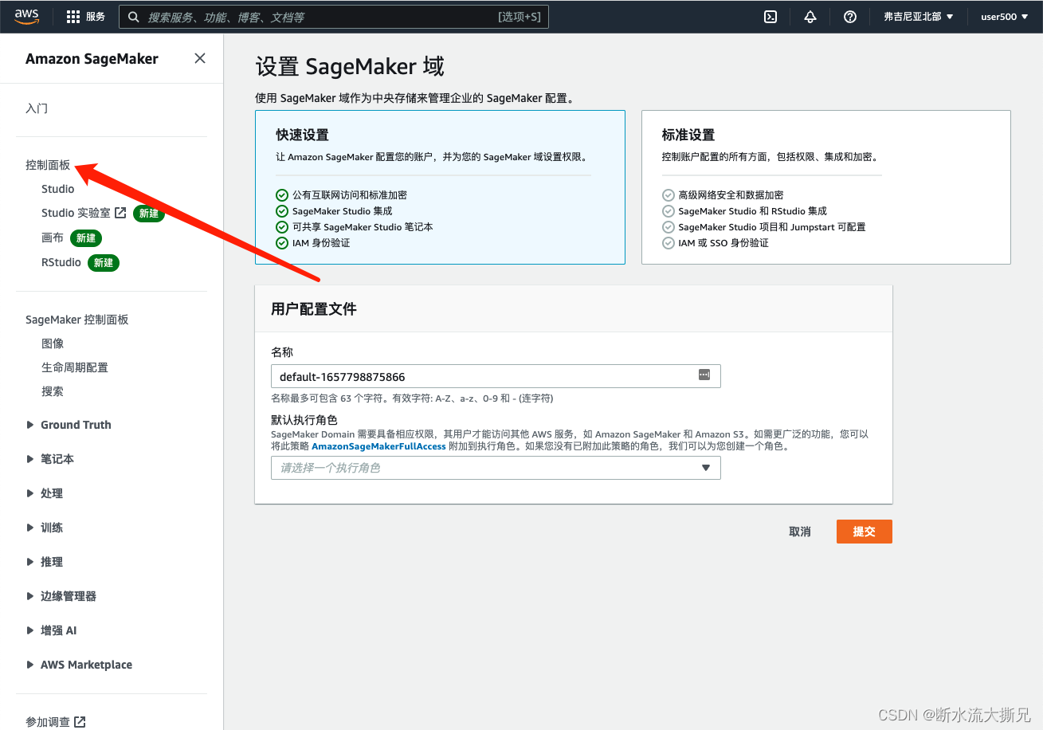The width and height of the screenshot is (1043, 730).
Task: Select the 快速设置 quick setup option card
Action: coord(440,187)
